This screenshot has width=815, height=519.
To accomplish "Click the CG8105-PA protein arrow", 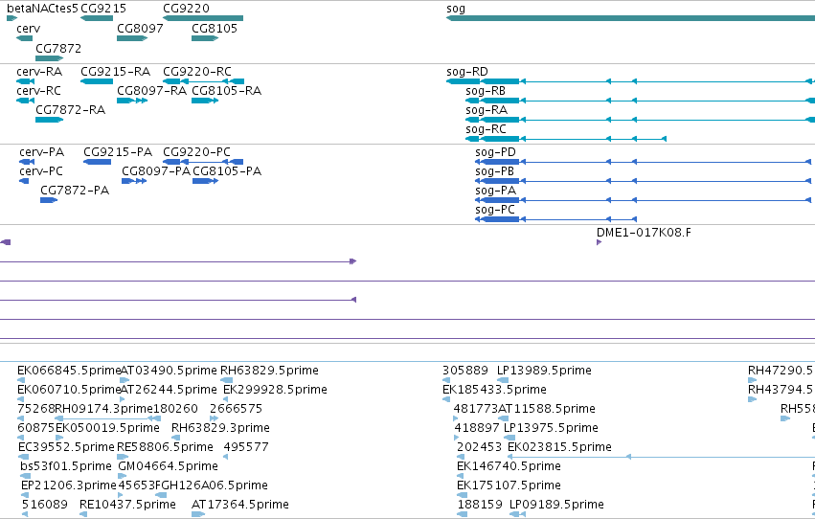I will click(205, 181).
